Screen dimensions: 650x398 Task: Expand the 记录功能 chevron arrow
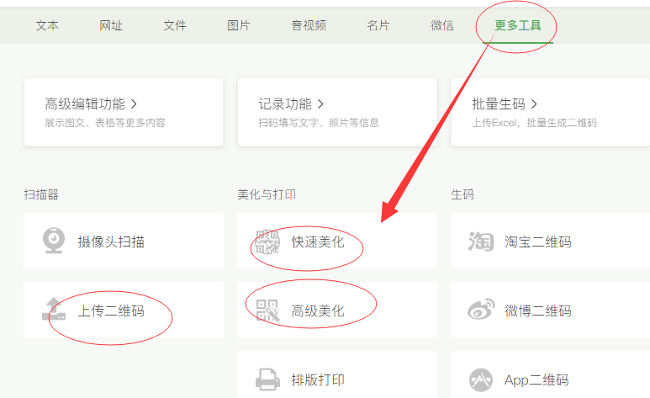click(320, 103)
